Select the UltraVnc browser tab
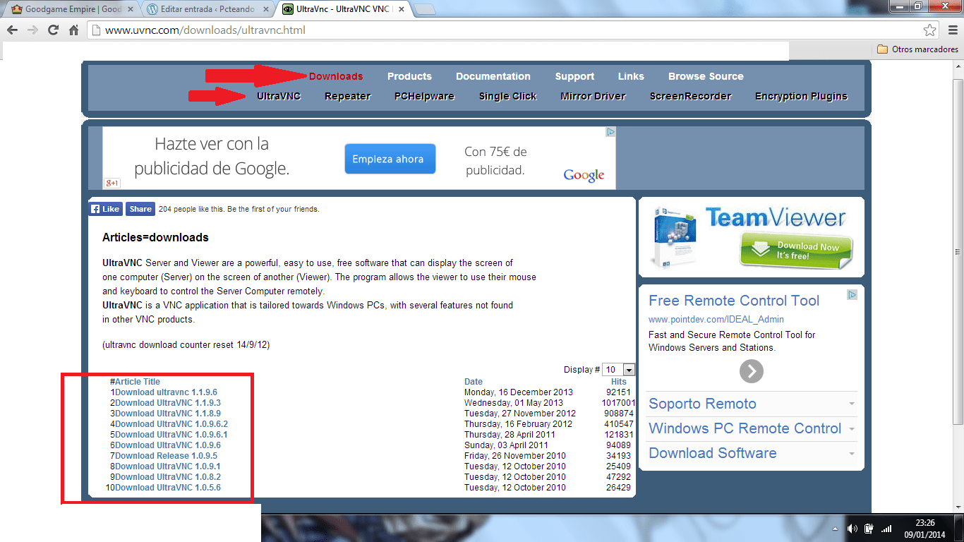The height and width of the screenshot is (542, 964). (343, 9)
